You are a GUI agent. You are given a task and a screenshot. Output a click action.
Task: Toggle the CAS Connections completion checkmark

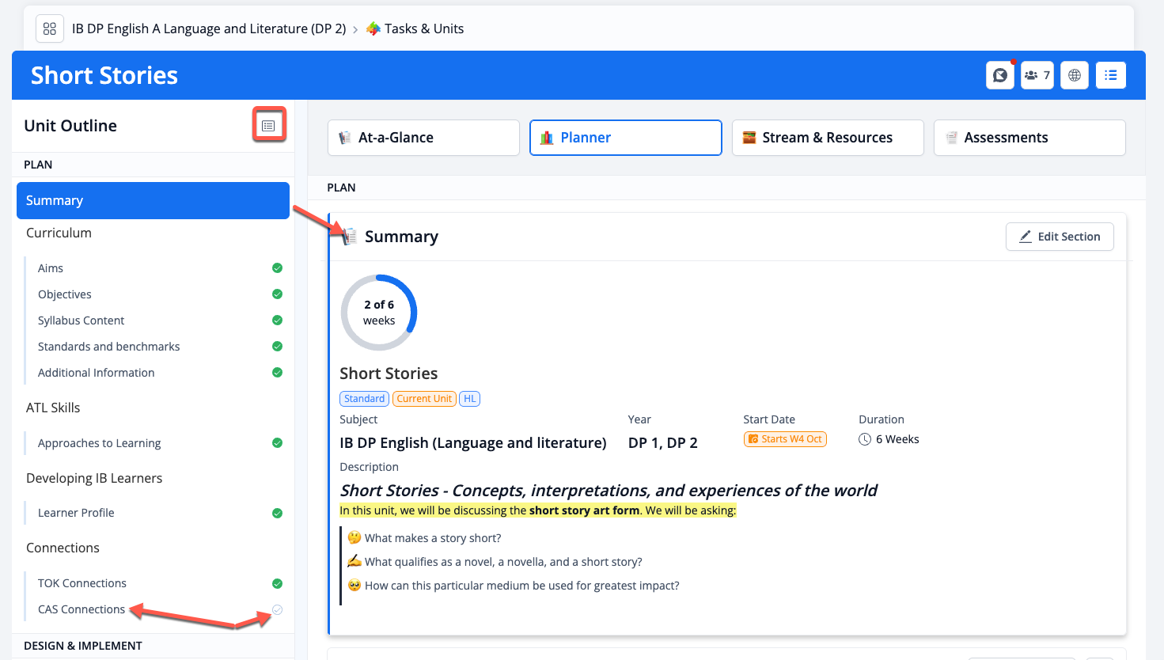pyautogui.click(x=277, y=609)
